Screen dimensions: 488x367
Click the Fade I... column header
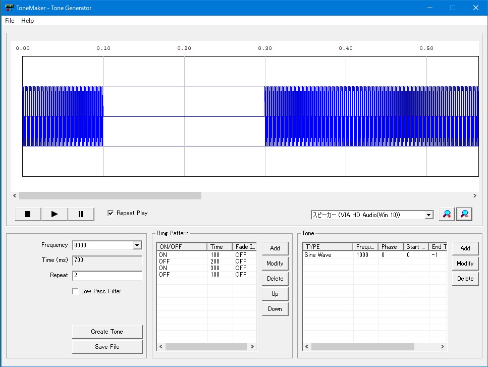[245, 246]
